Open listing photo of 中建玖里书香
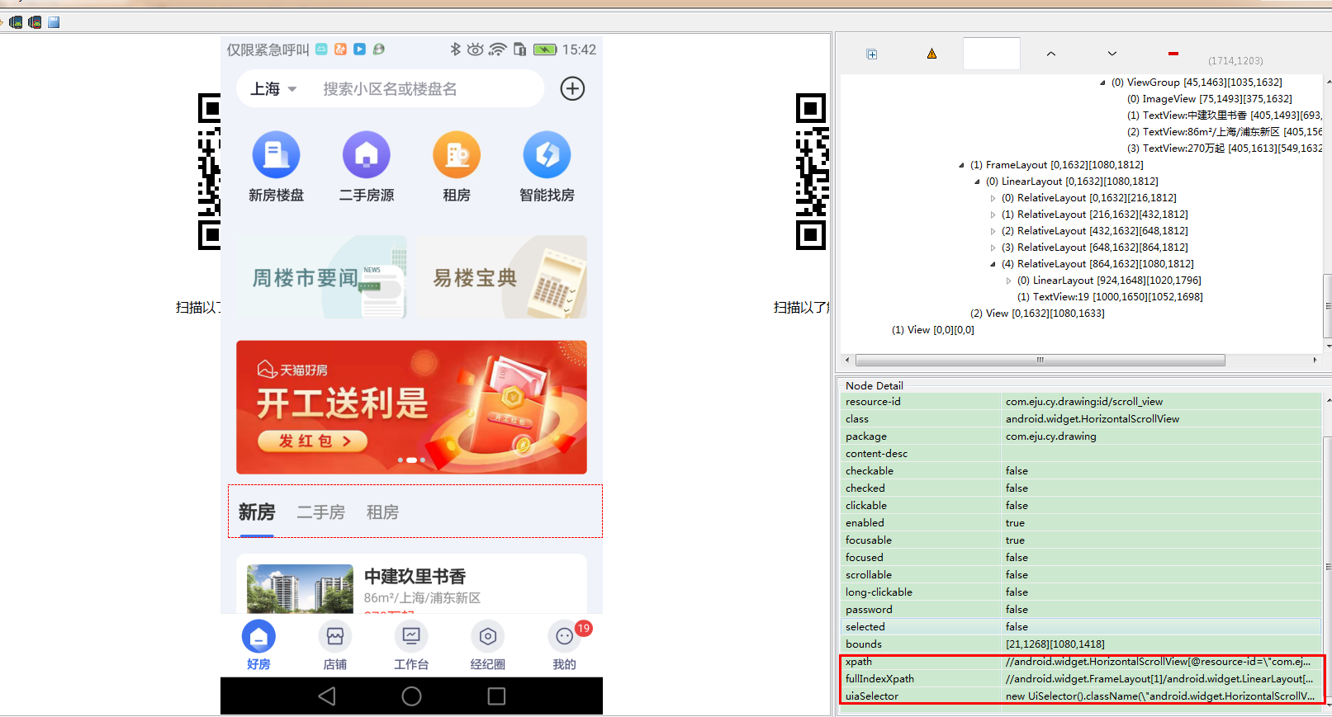 tap(300, 588)
